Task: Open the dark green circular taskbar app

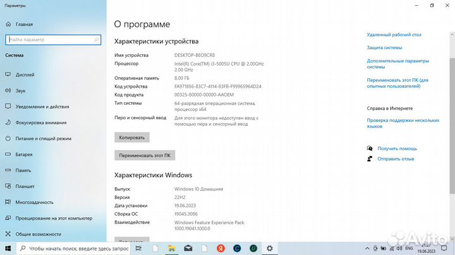Action: coord(253,248)
